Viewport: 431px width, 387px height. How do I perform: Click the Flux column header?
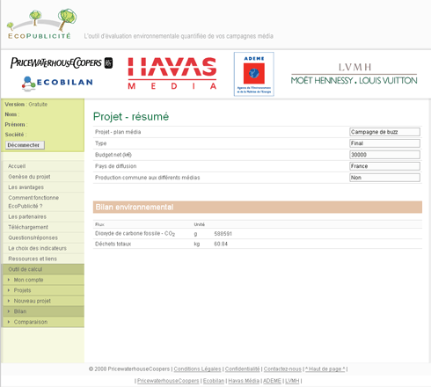tap(99, 224)
